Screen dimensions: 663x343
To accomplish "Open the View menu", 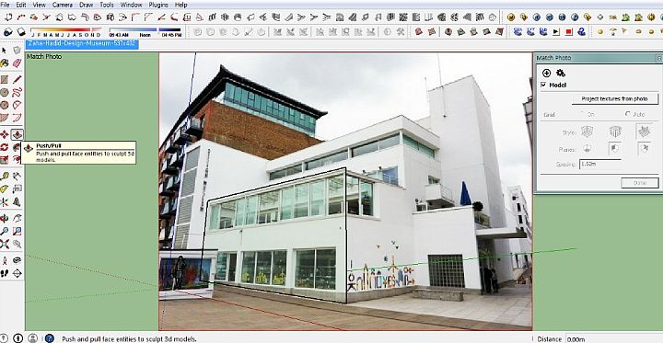I will [39, 5].
